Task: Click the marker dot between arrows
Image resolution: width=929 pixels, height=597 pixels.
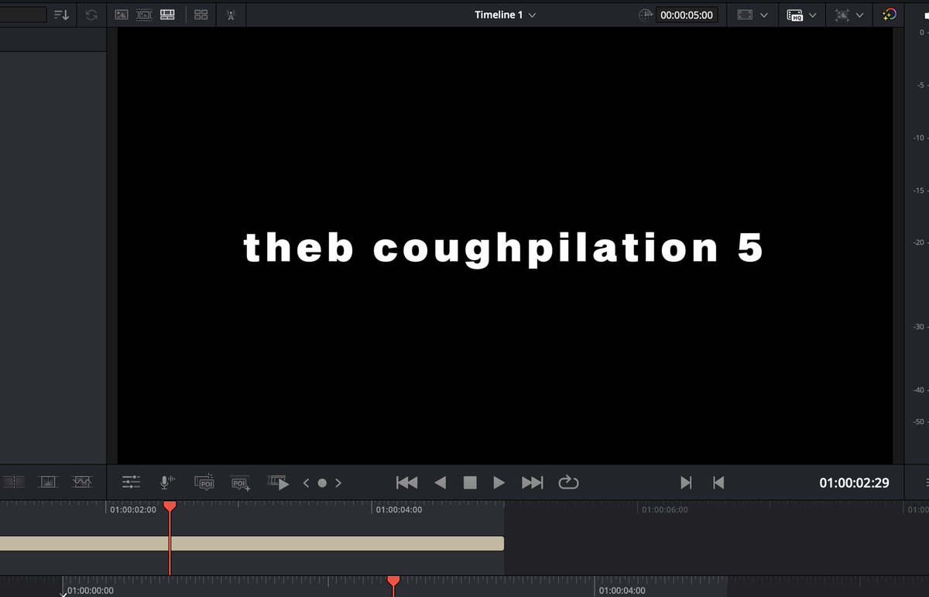Action: tap(322, 482)
